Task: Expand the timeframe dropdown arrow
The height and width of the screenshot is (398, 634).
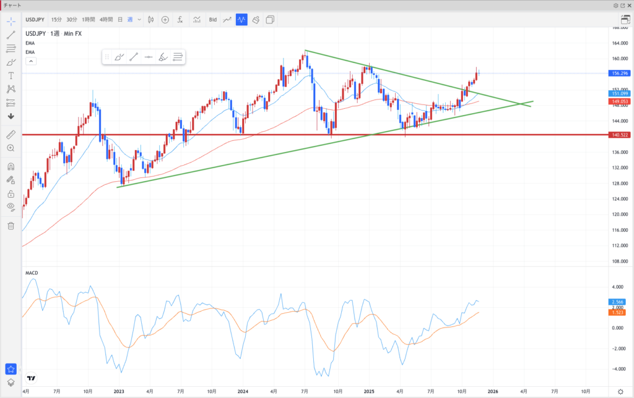Action: 139,20
